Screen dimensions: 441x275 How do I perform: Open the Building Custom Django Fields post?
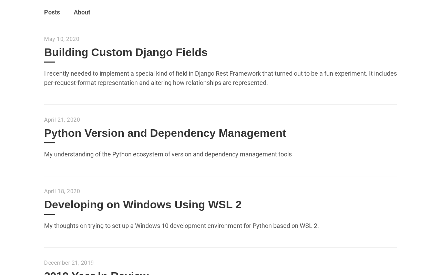tap(126, 52)
